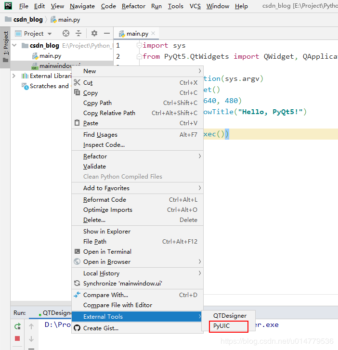
Task: Select main.py in project tree
Action: [x=50, y=56]
